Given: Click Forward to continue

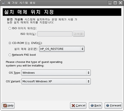Looking at the screenshot, I should [113, 106].
